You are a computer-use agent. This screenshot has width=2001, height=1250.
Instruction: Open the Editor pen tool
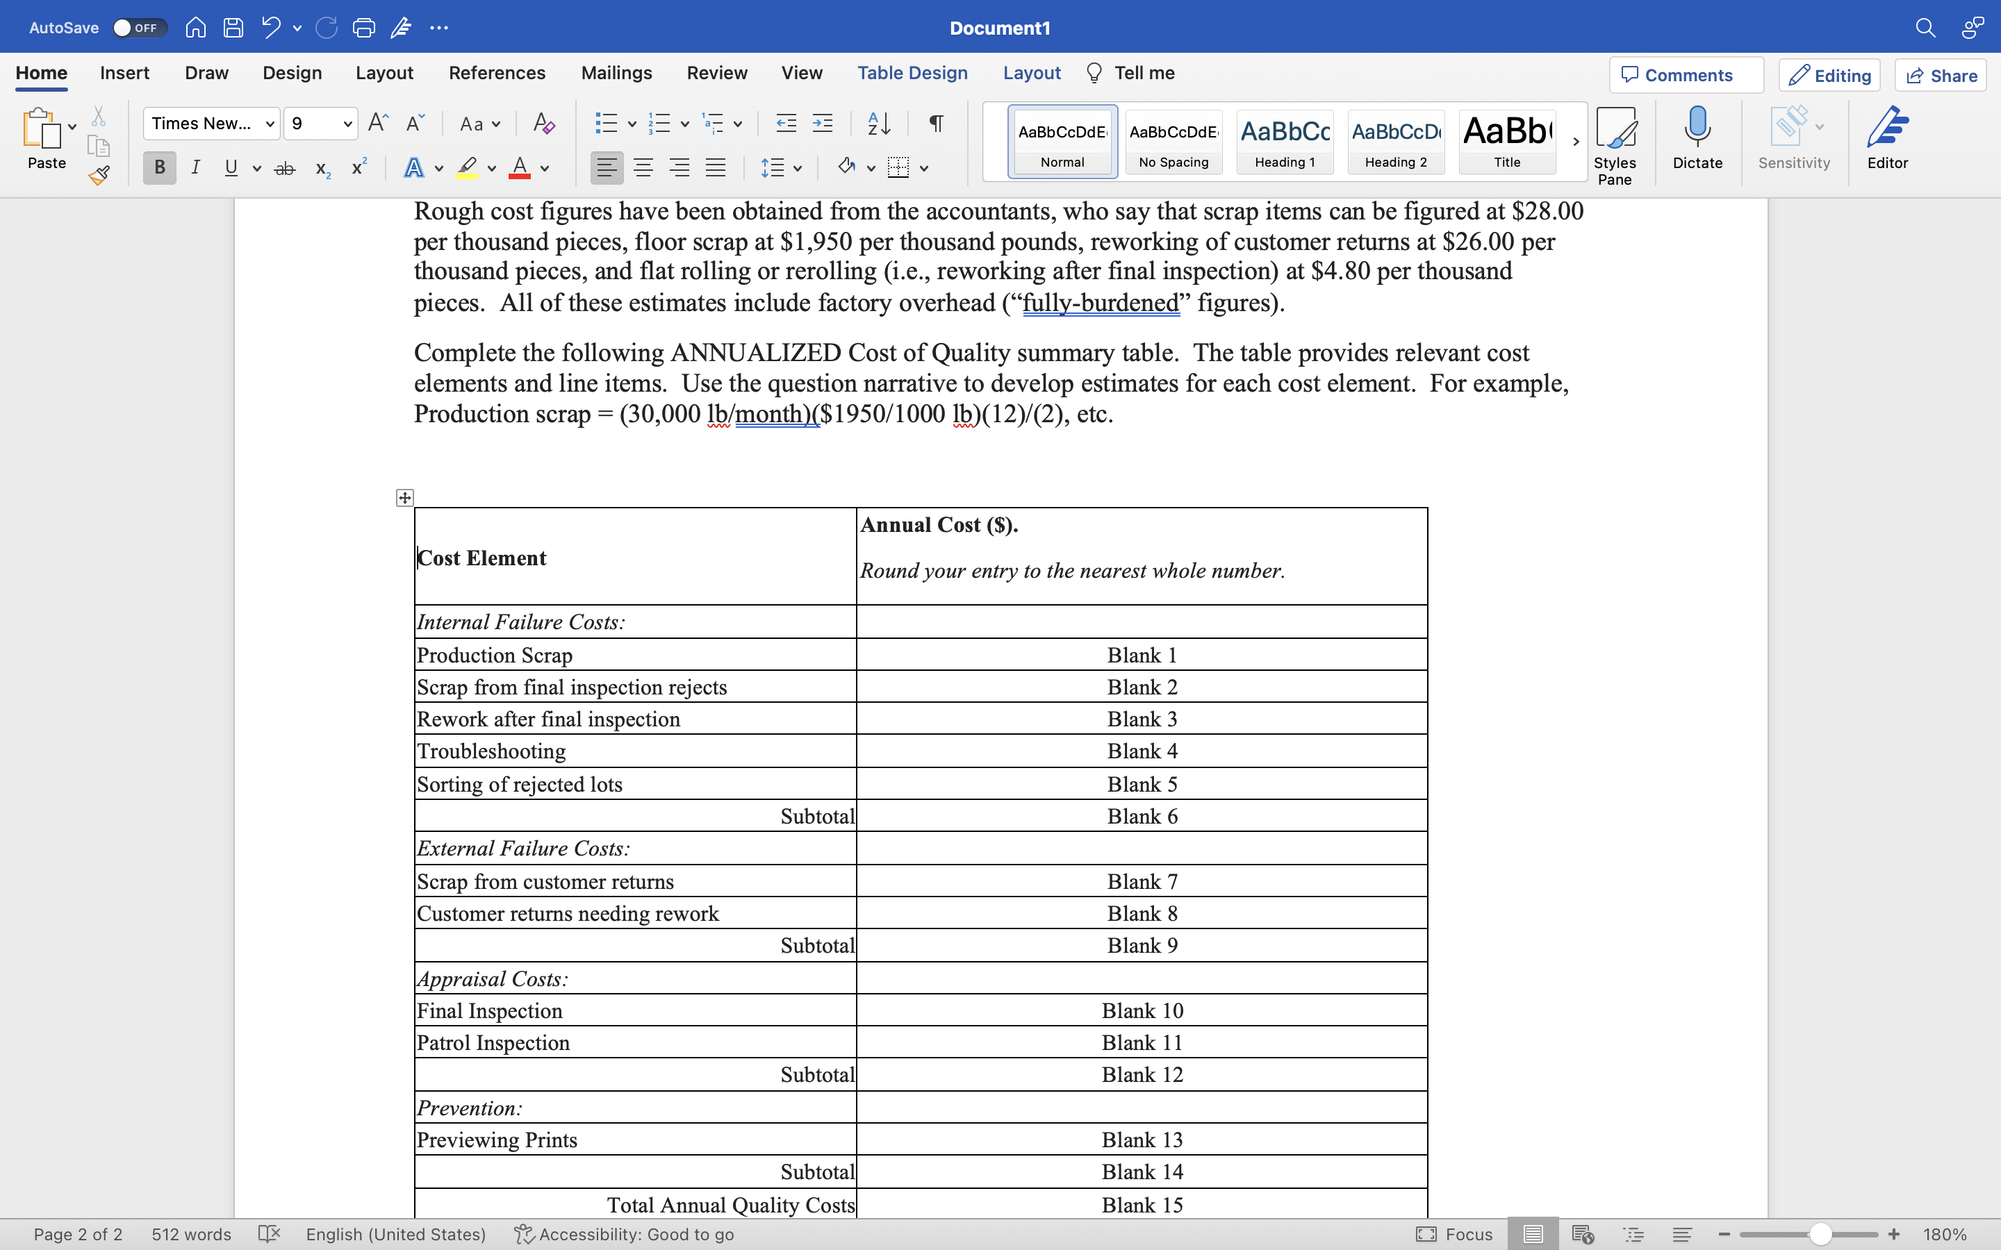pos(1887,138)
